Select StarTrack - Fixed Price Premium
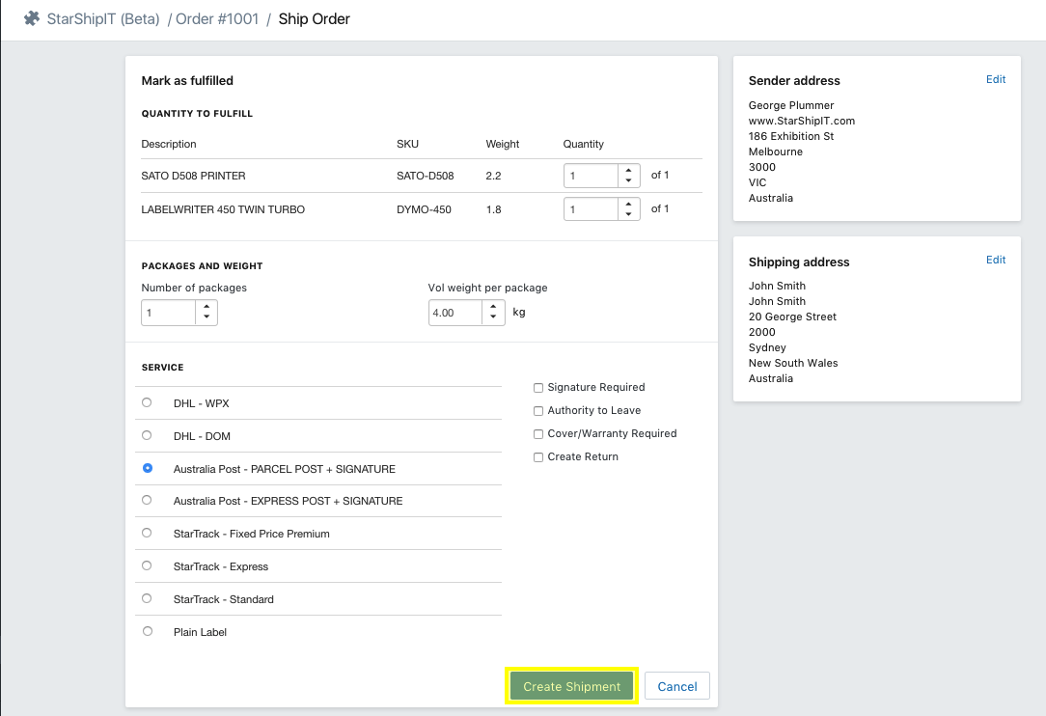The height and width of the screenshot is (716, 1046). (147, 533)
